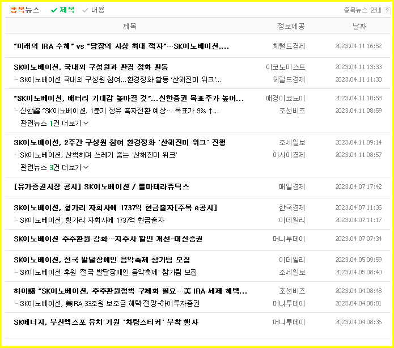Click date 2023.04.11 16:52
This screenshot has height=348, width=394.
click(x=358, y=46)
